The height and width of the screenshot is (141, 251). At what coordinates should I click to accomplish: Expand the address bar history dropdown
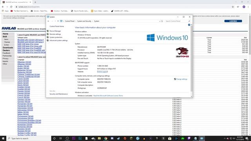(x=160, y=21)
